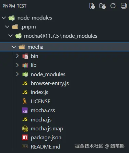Open mocha.css file
This screenshot has height=153, width=129.
click(43, 110)
